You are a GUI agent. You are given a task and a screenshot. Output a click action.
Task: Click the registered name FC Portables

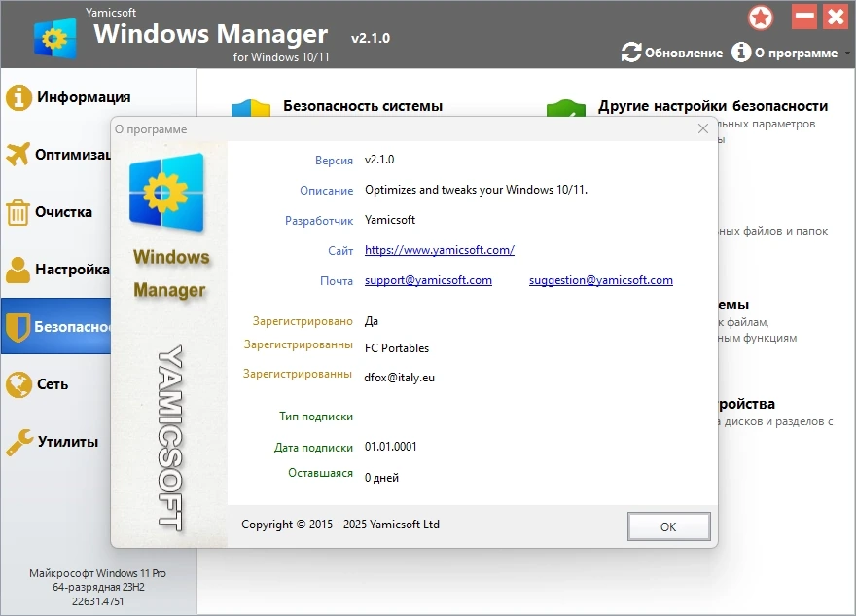coord(397,348)
